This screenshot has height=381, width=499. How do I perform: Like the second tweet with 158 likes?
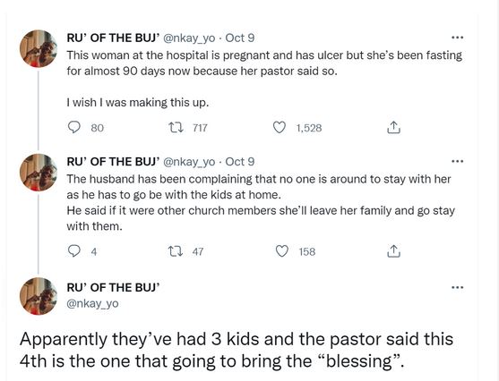(281, 251)
